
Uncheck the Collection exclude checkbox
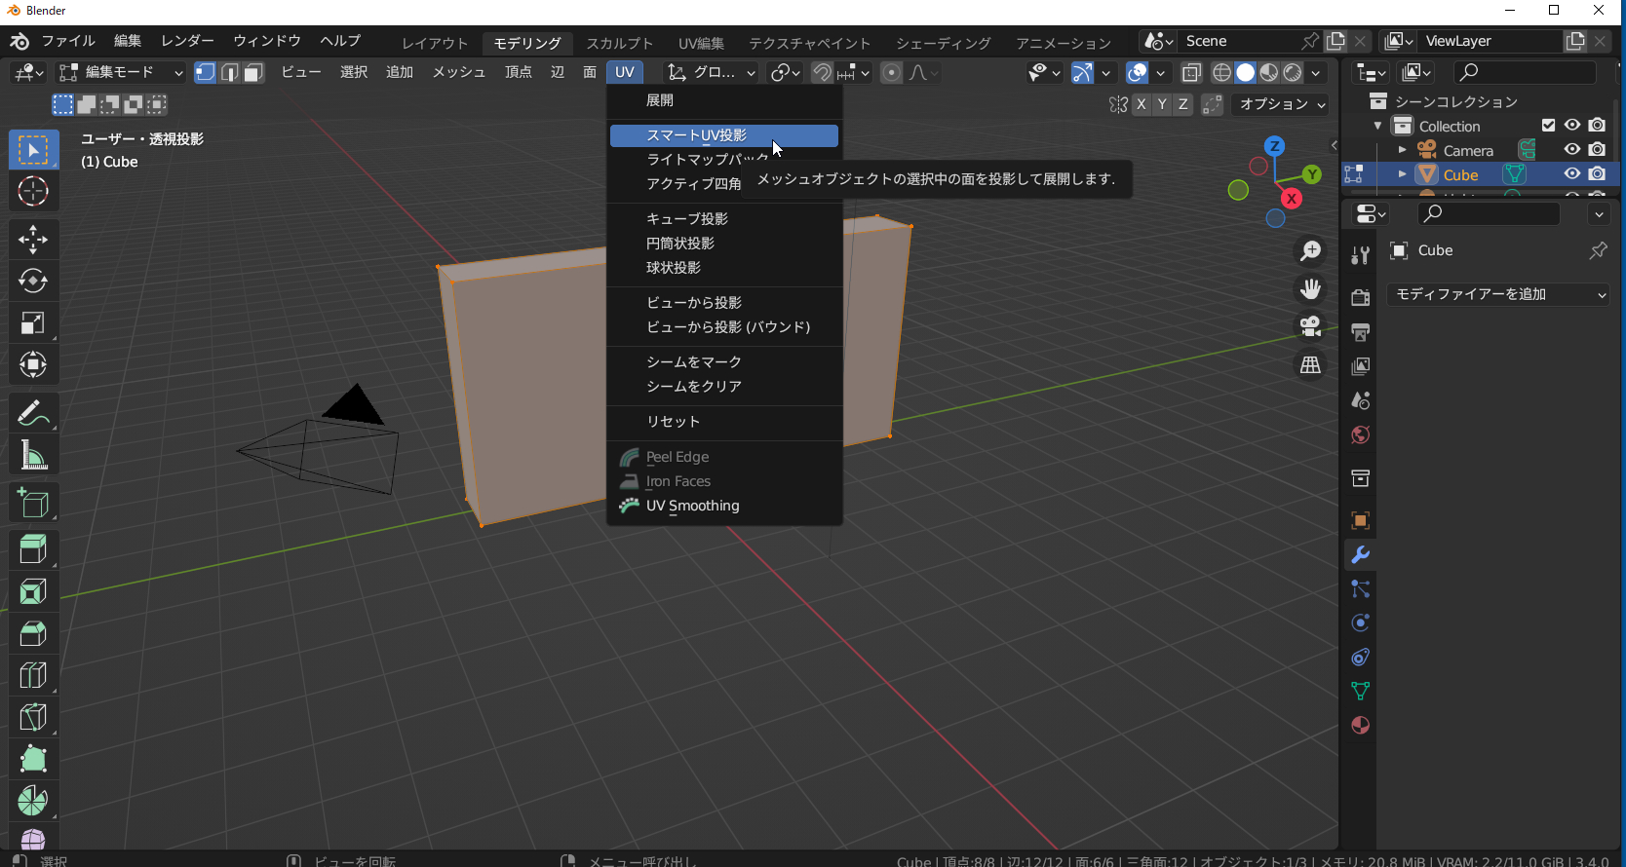1548,126
